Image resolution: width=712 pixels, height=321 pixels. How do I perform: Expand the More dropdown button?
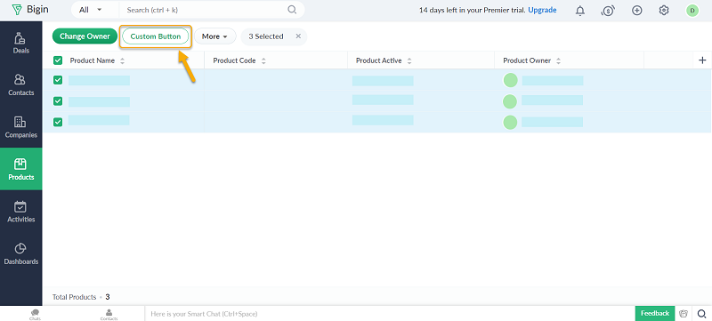click(214, 36)
